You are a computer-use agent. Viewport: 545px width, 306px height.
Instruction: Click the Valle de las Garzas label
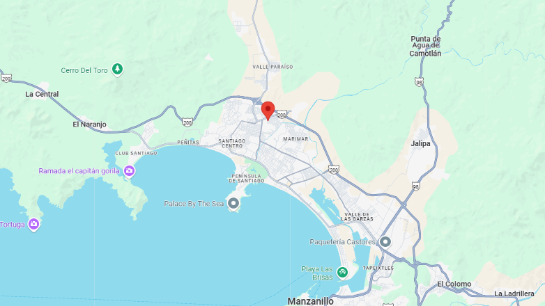[x=357, y=217]
